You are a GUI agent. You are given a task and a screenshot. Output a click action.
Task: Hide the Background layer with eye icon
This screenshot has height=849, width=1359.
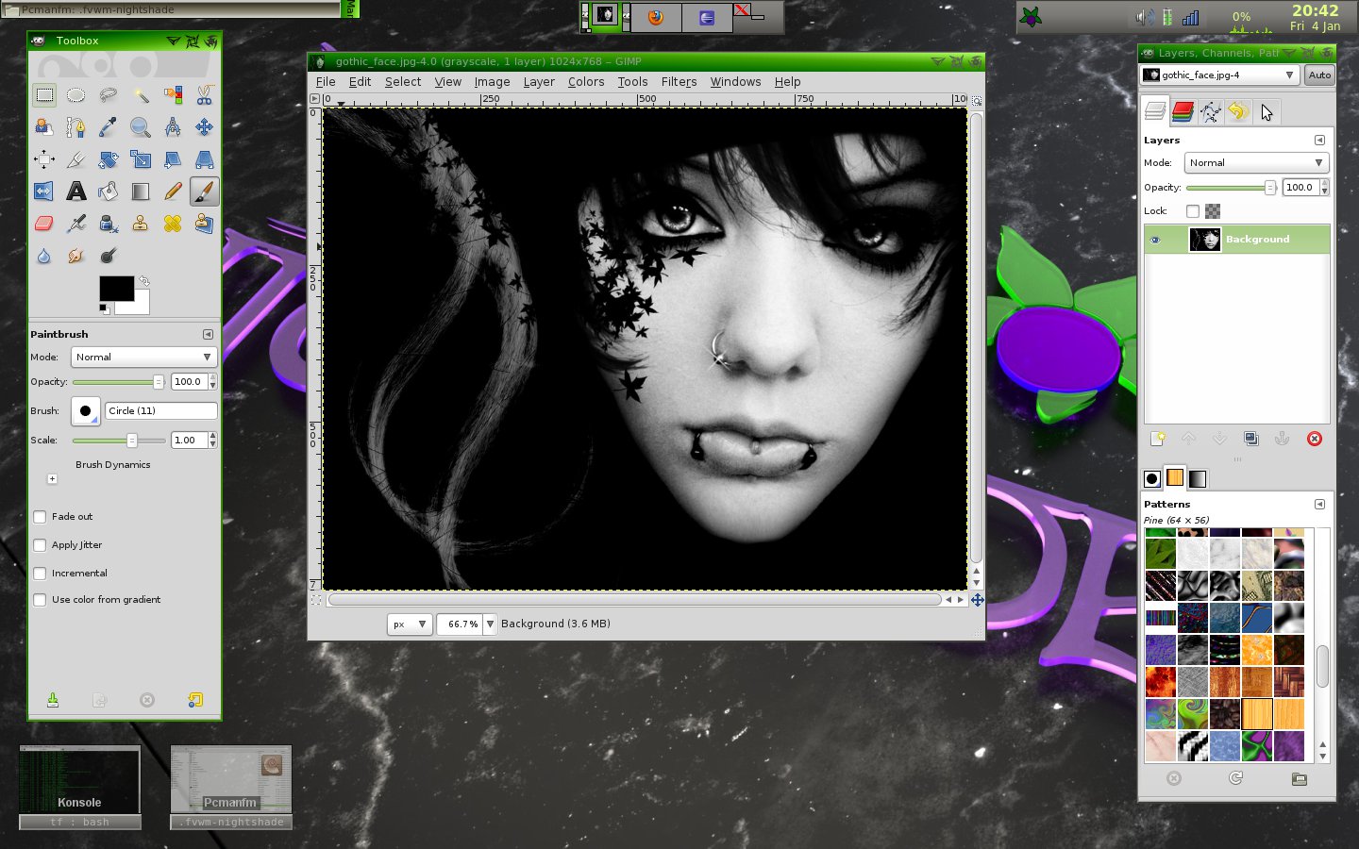[x=1155, y=240]
